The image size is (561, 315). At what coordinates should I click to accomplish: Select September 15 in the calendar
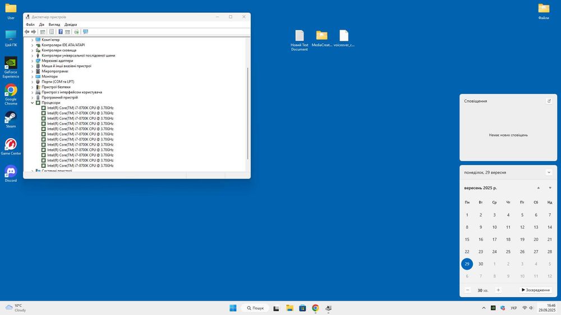coord(467,239)
